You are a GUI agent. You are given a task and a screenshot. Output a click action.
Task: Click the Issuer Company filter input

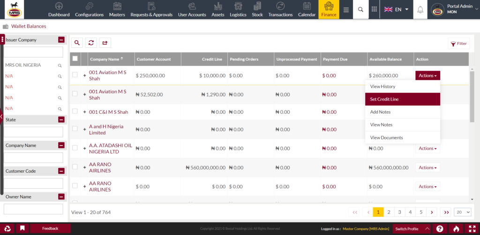(33, 52)
